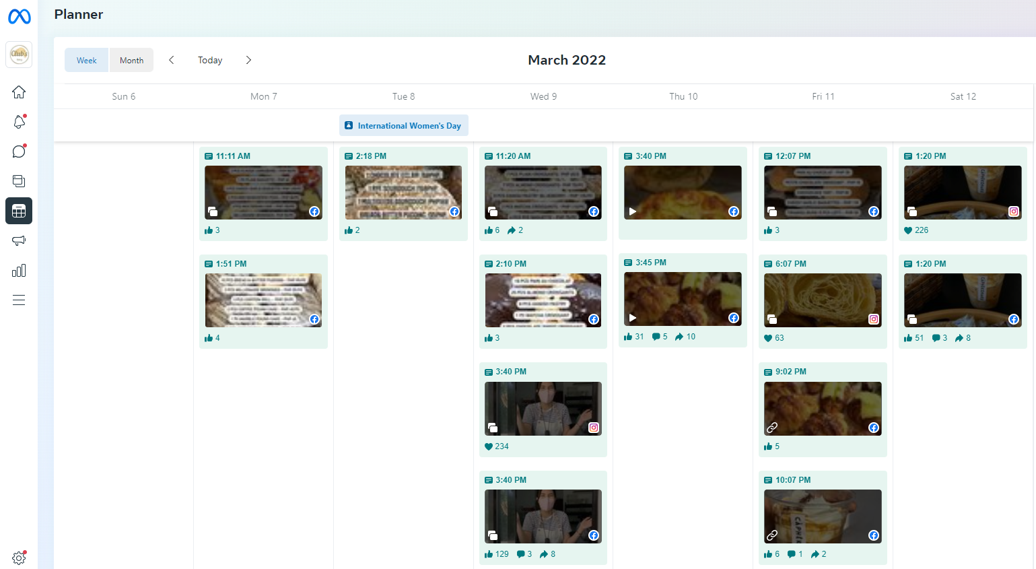The image size is (1036, 569).
Task: Open Friday 9:02 PM link post
Action: click(x=823, y=409)
